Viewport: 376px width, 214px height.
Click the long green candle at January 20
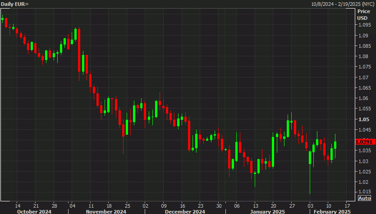pos(273,152)
